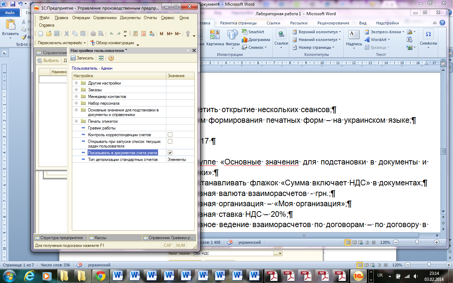Click the Print icon in 1C toolbar
This screenshot has height=283, width=453.
[x=93, y=34]
